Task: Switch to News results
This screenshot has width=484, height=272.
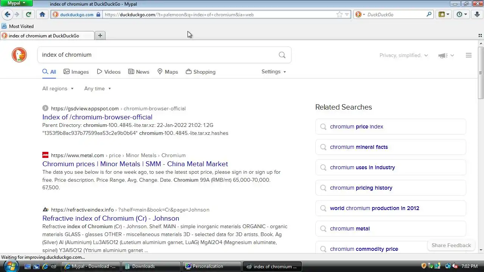Action: 139,72
